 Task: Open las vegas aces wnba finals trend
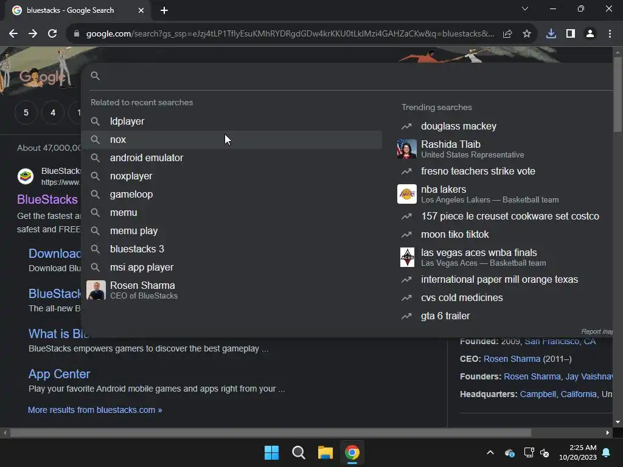coord(503,257)
